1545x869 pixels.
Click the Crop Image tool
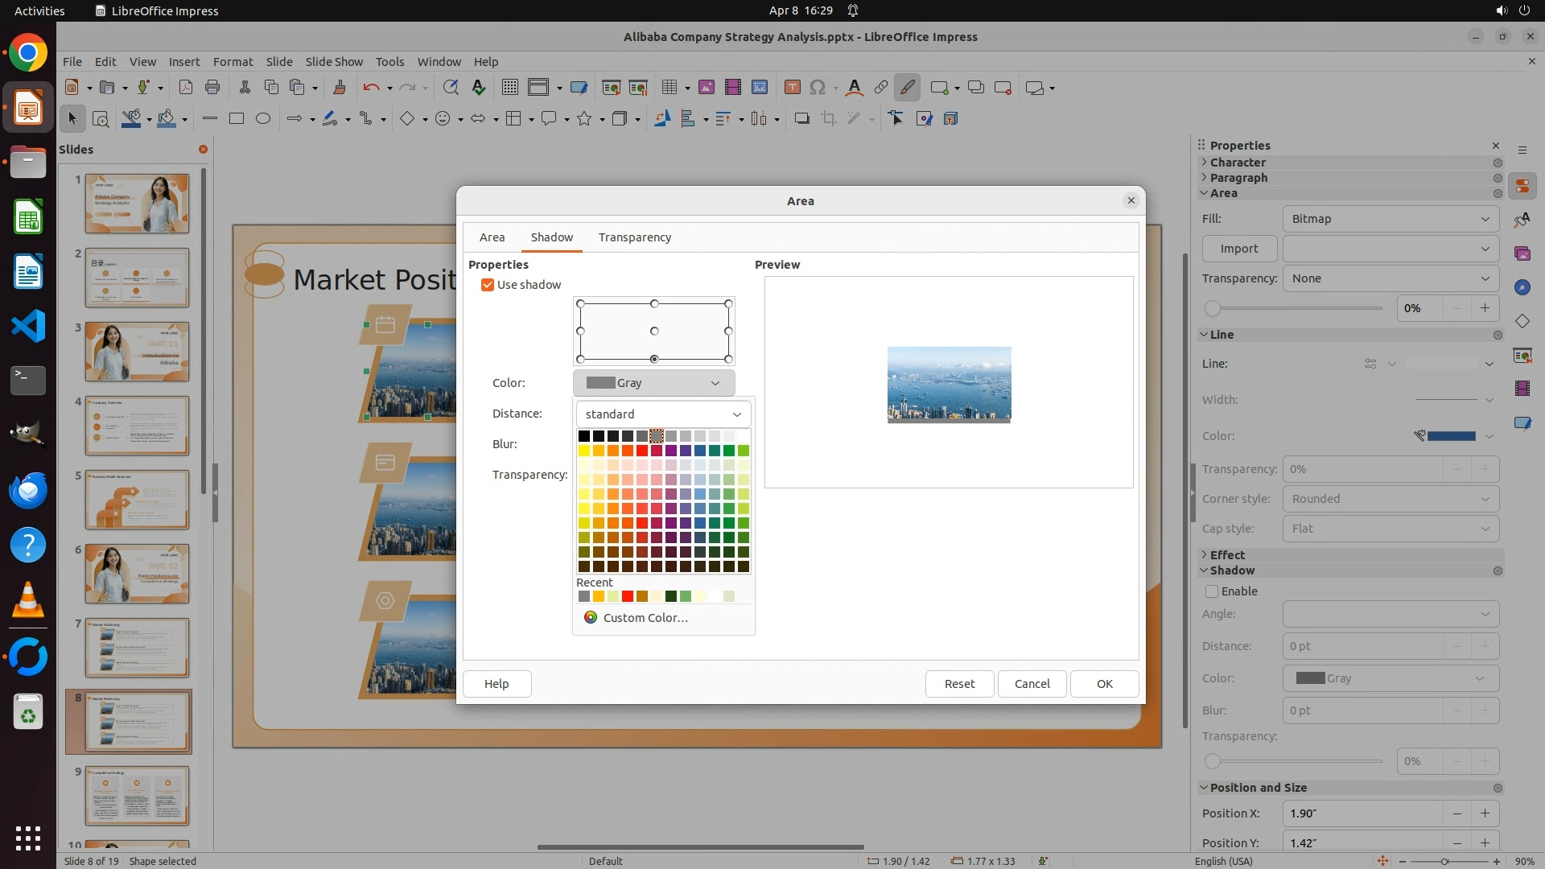[828, 119]
